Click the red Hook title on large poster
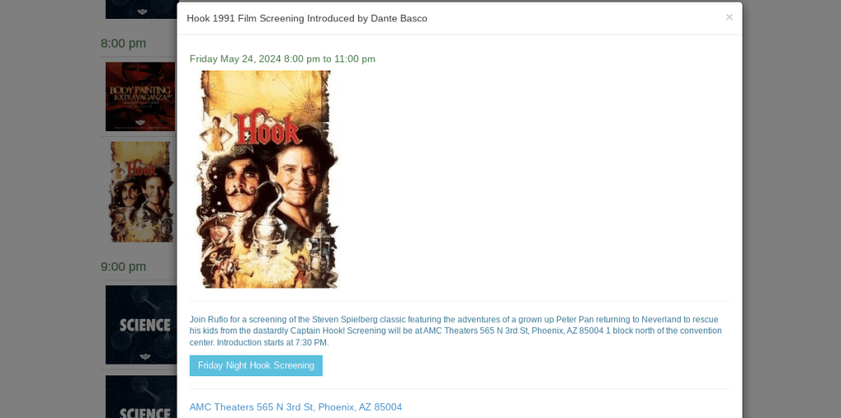The width and height of the screenshot is (841, 418). [267, 128]
